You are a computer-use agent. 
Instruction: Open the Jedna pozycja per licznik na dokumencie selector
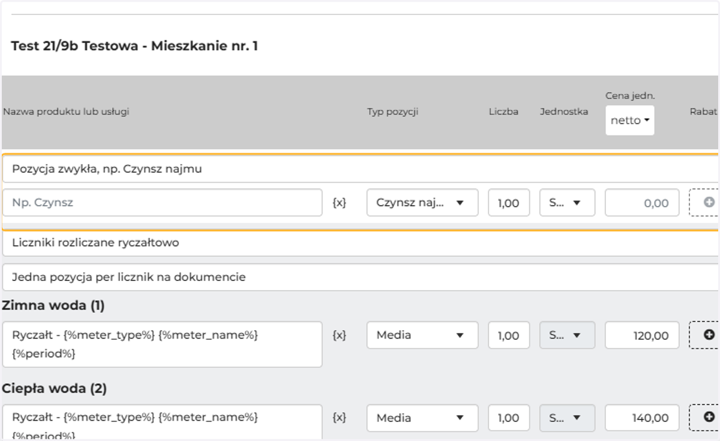pos(361,277)
